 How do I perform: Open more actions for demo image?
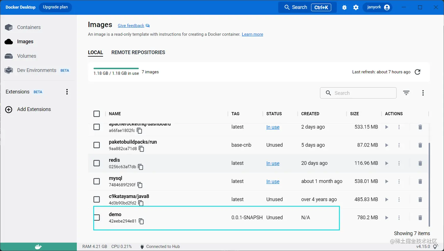pos(399,218)
